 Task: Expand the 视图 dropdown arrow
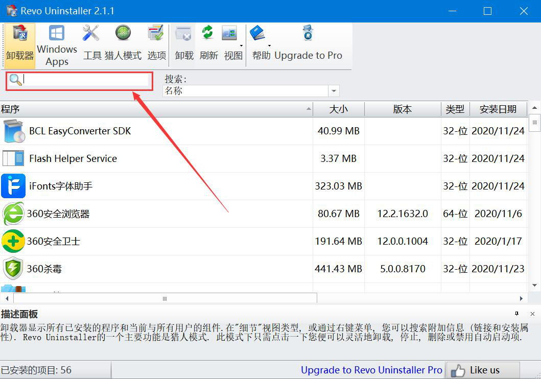241,45
